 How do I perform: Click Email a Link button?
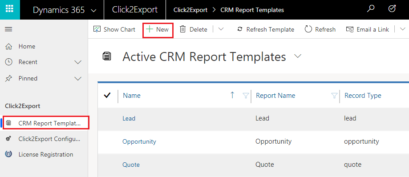tap(368, 29)
